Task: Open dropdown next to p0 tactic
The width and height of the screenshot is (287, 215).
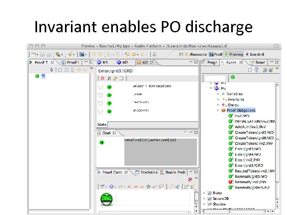Action: coord(124,187)
